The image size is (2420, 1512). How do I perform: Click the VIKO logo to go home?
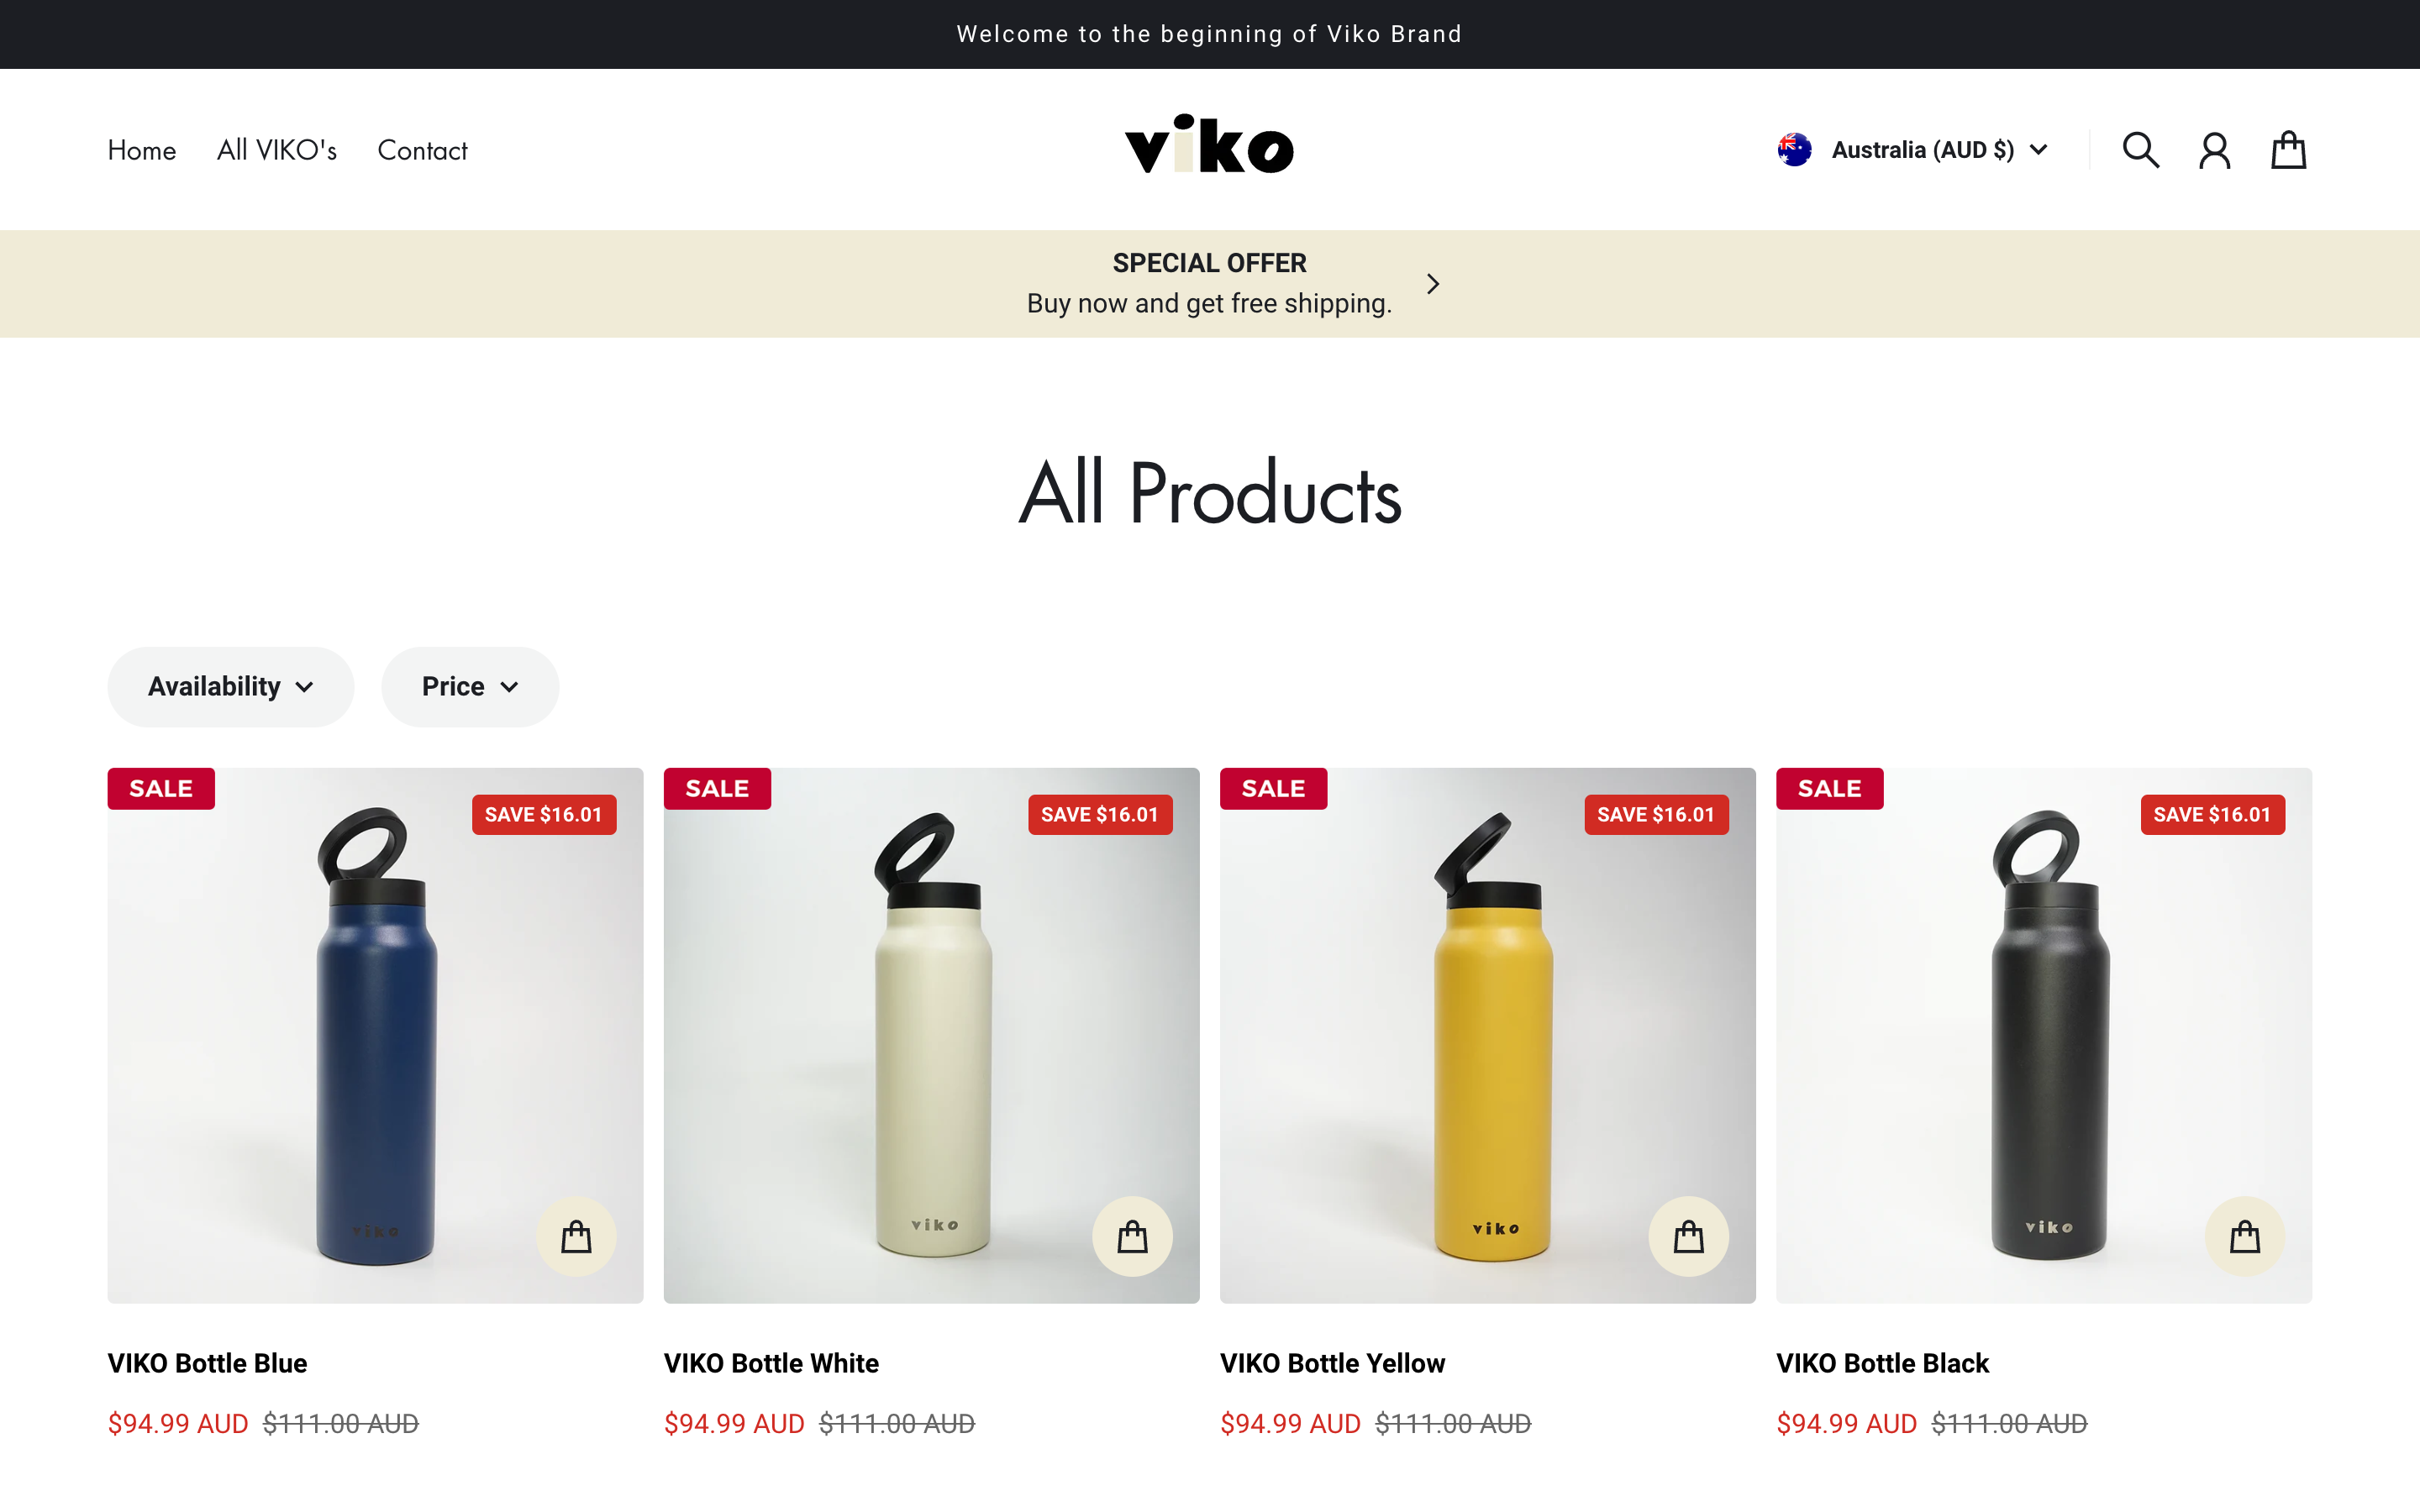pos(1209,146)
